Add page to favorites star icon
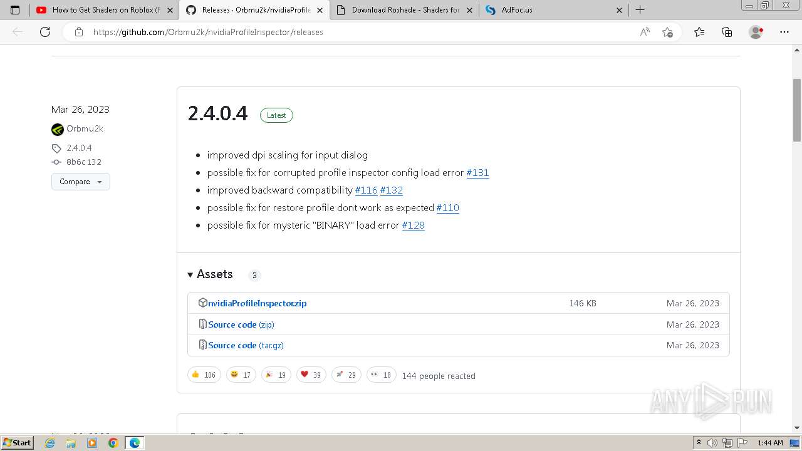The height and width of the screenshot is (451, 802). pos(668,32)
